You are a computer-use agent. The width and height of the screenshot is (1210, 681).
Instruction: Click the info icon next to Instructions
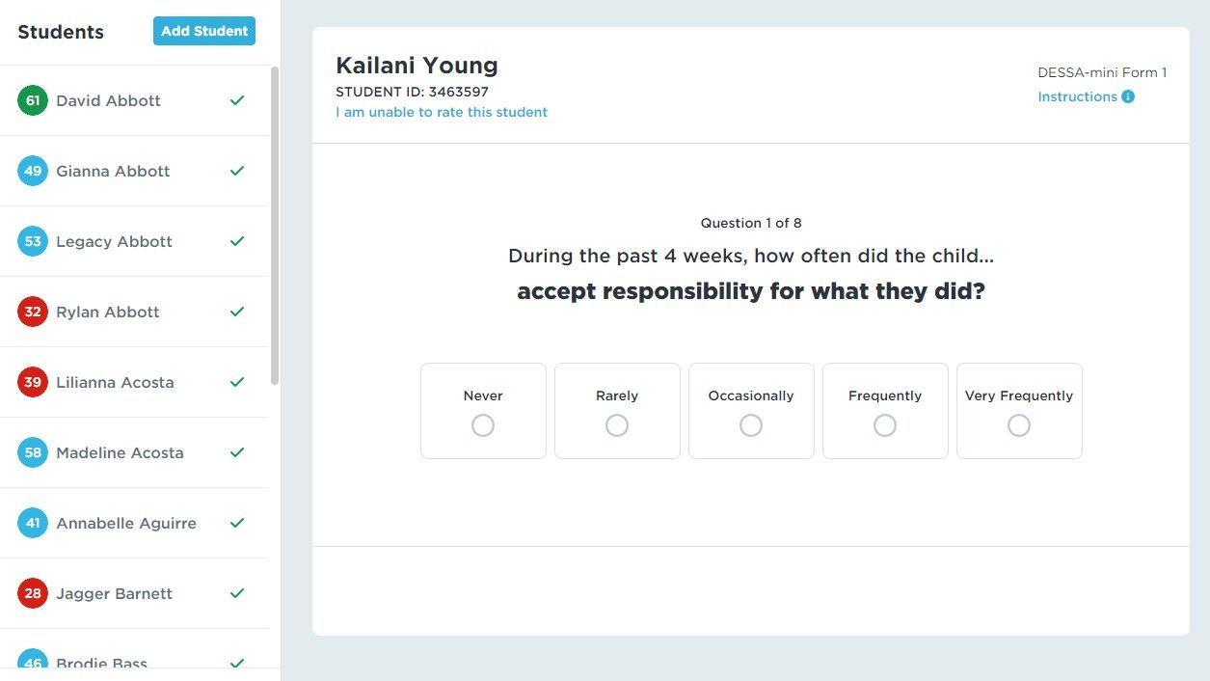coord(1128,96)
